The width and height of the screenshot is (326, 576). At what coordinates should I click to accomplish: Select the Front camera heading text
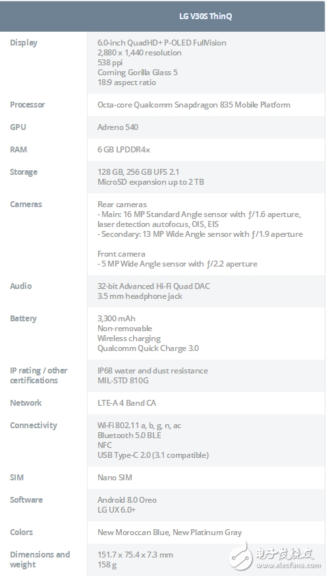click(x=121, y=254)
